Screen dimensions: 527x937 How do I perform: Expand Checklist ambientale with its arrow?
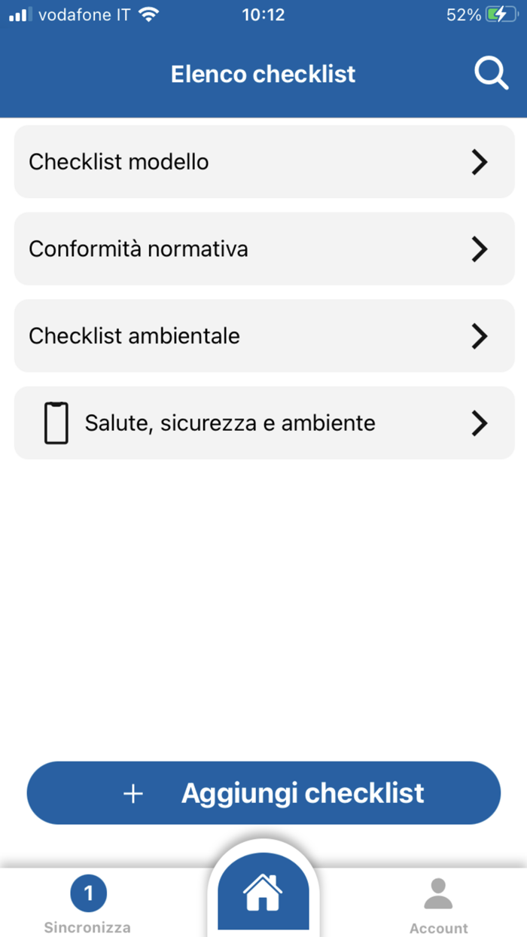point(480,336)
